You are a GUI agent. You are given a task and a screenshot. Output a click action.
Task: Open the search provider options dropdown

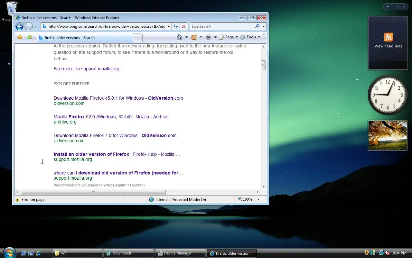[264, 26]
